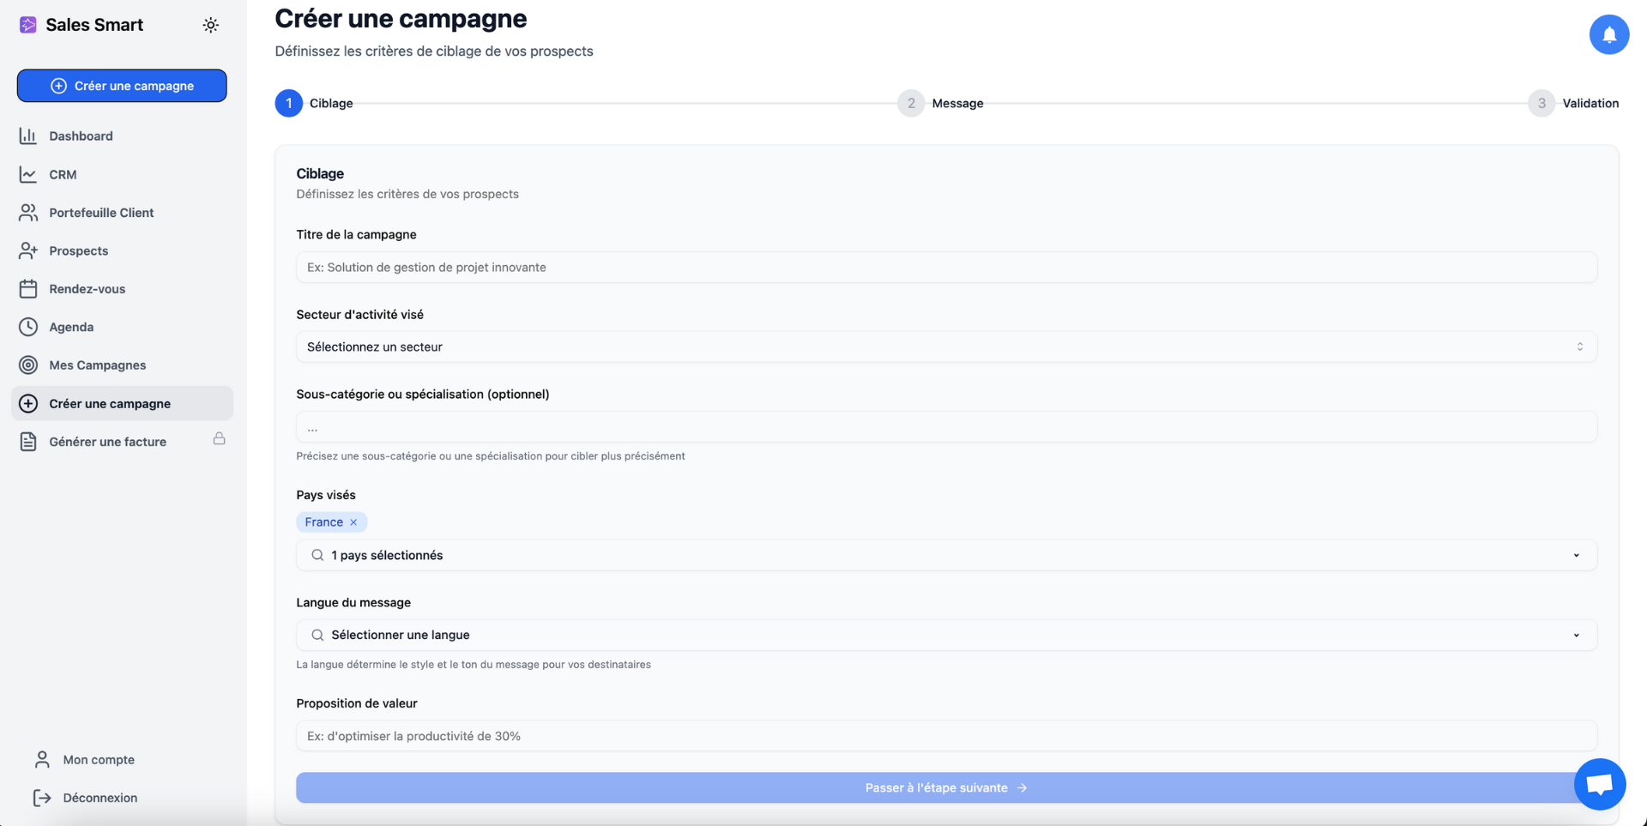Click the search icon in langue field
The image size is (1647, 826).
(317, 635)
